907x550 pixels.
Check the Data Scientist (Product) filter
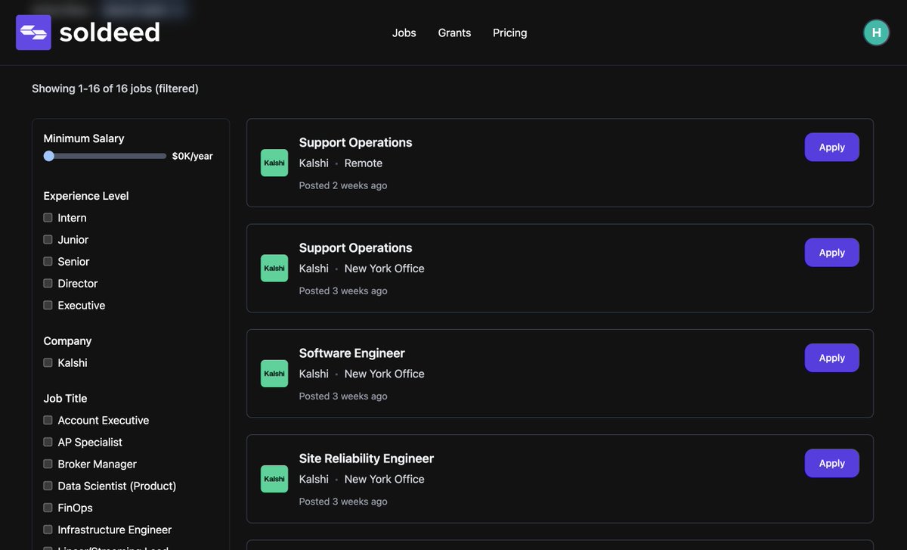pyautogui.click(x=48, y=486)
